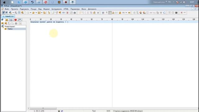Screen dimensions: 199x112
Task: Click the cursor position status entry
Action: point(39,111)
